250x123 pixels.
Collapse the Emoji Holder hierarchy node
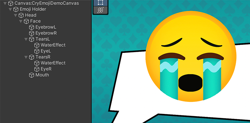point(10,9)
